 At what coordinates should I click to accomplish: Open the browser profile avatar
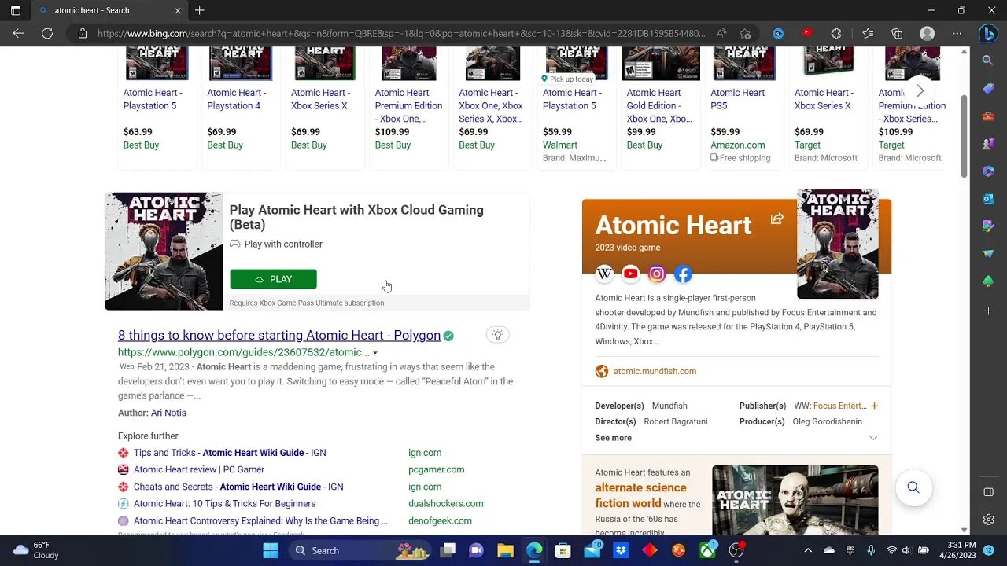[928, 34]
